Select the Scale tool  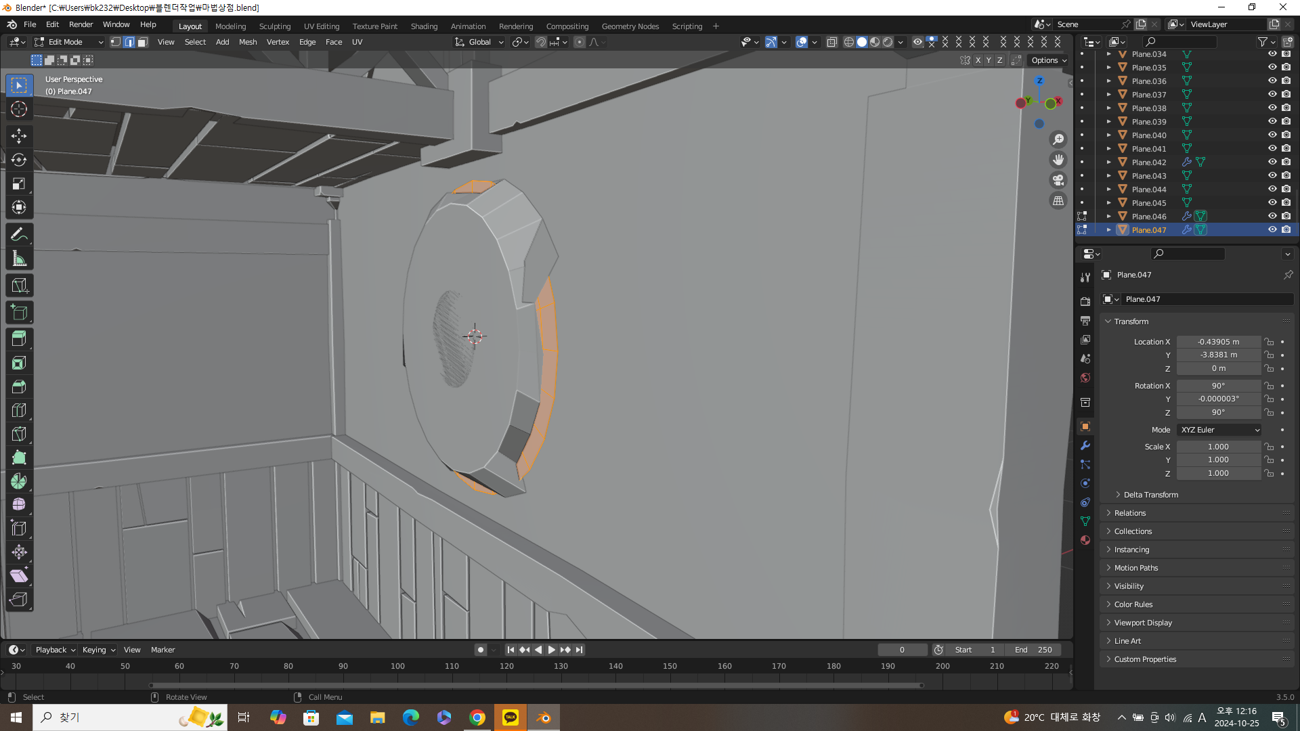(19, 183)
